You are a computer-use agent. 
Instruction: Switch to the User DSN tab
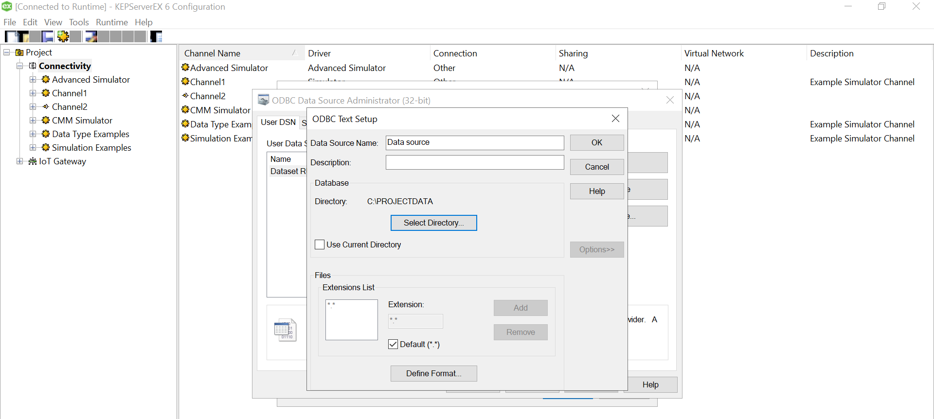click(278, 122)
